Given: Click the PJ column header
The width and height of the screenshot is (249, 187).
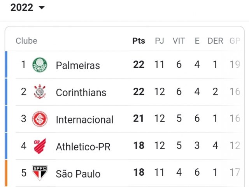Looking at the screenshot, I should pyautogui.click(x=160, y=41).
